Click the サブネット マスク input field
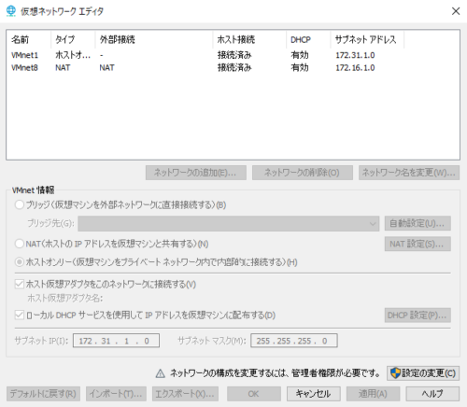Image resolution: width=467 pixels, height=407 pixels. (294, 341)
